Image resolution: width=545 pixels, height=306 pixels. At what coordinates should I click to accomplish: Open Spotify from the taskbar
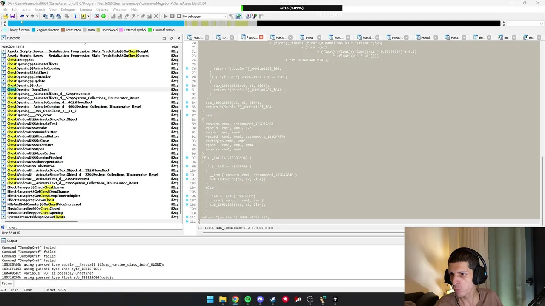(x=248, y=299)
